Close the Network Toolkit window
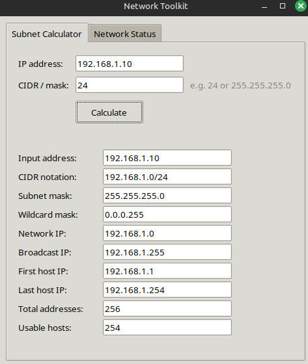Viewport: 308px width, 364px height. (x=301, y=6)
